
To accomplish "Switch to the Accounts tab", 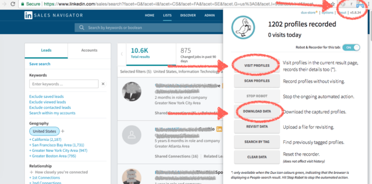I will tap(89, 50).
